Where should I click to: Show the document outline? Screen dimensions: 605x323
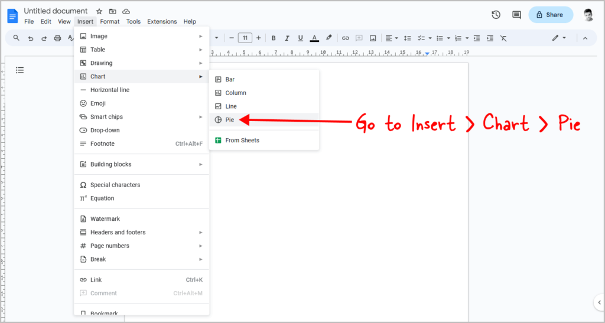[x=19, y=70]
